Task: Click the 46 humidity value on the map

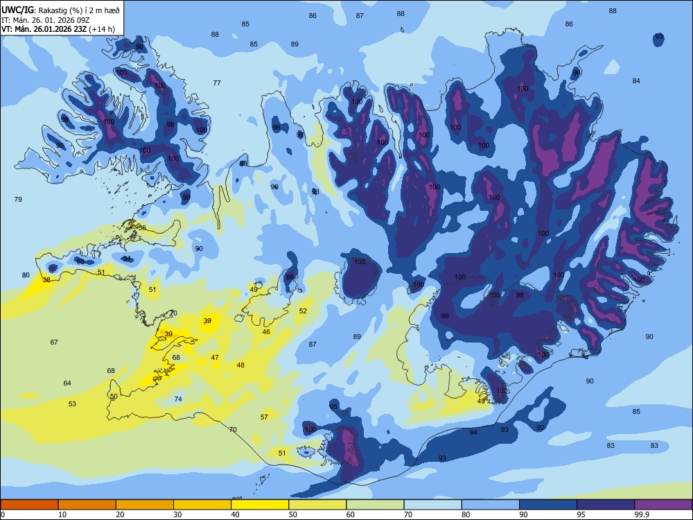Action: point(266,331)
